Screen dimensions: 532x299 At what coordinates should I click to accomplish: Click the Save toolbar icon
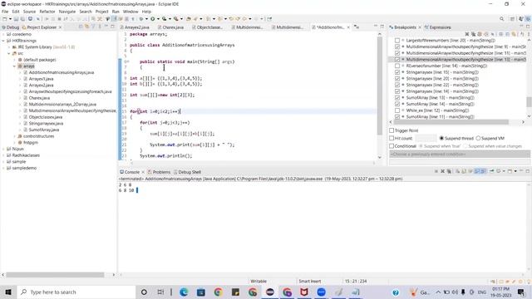tap(16, 19)
